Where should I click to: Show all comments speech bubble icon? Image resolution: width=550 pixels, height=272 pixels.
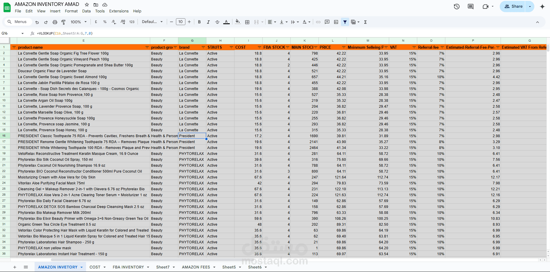(x=470, y=6)
